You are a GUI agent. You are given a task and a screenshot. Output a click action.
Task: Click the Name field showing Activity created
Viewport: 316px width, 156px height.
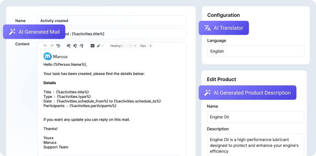click(112, 21)
